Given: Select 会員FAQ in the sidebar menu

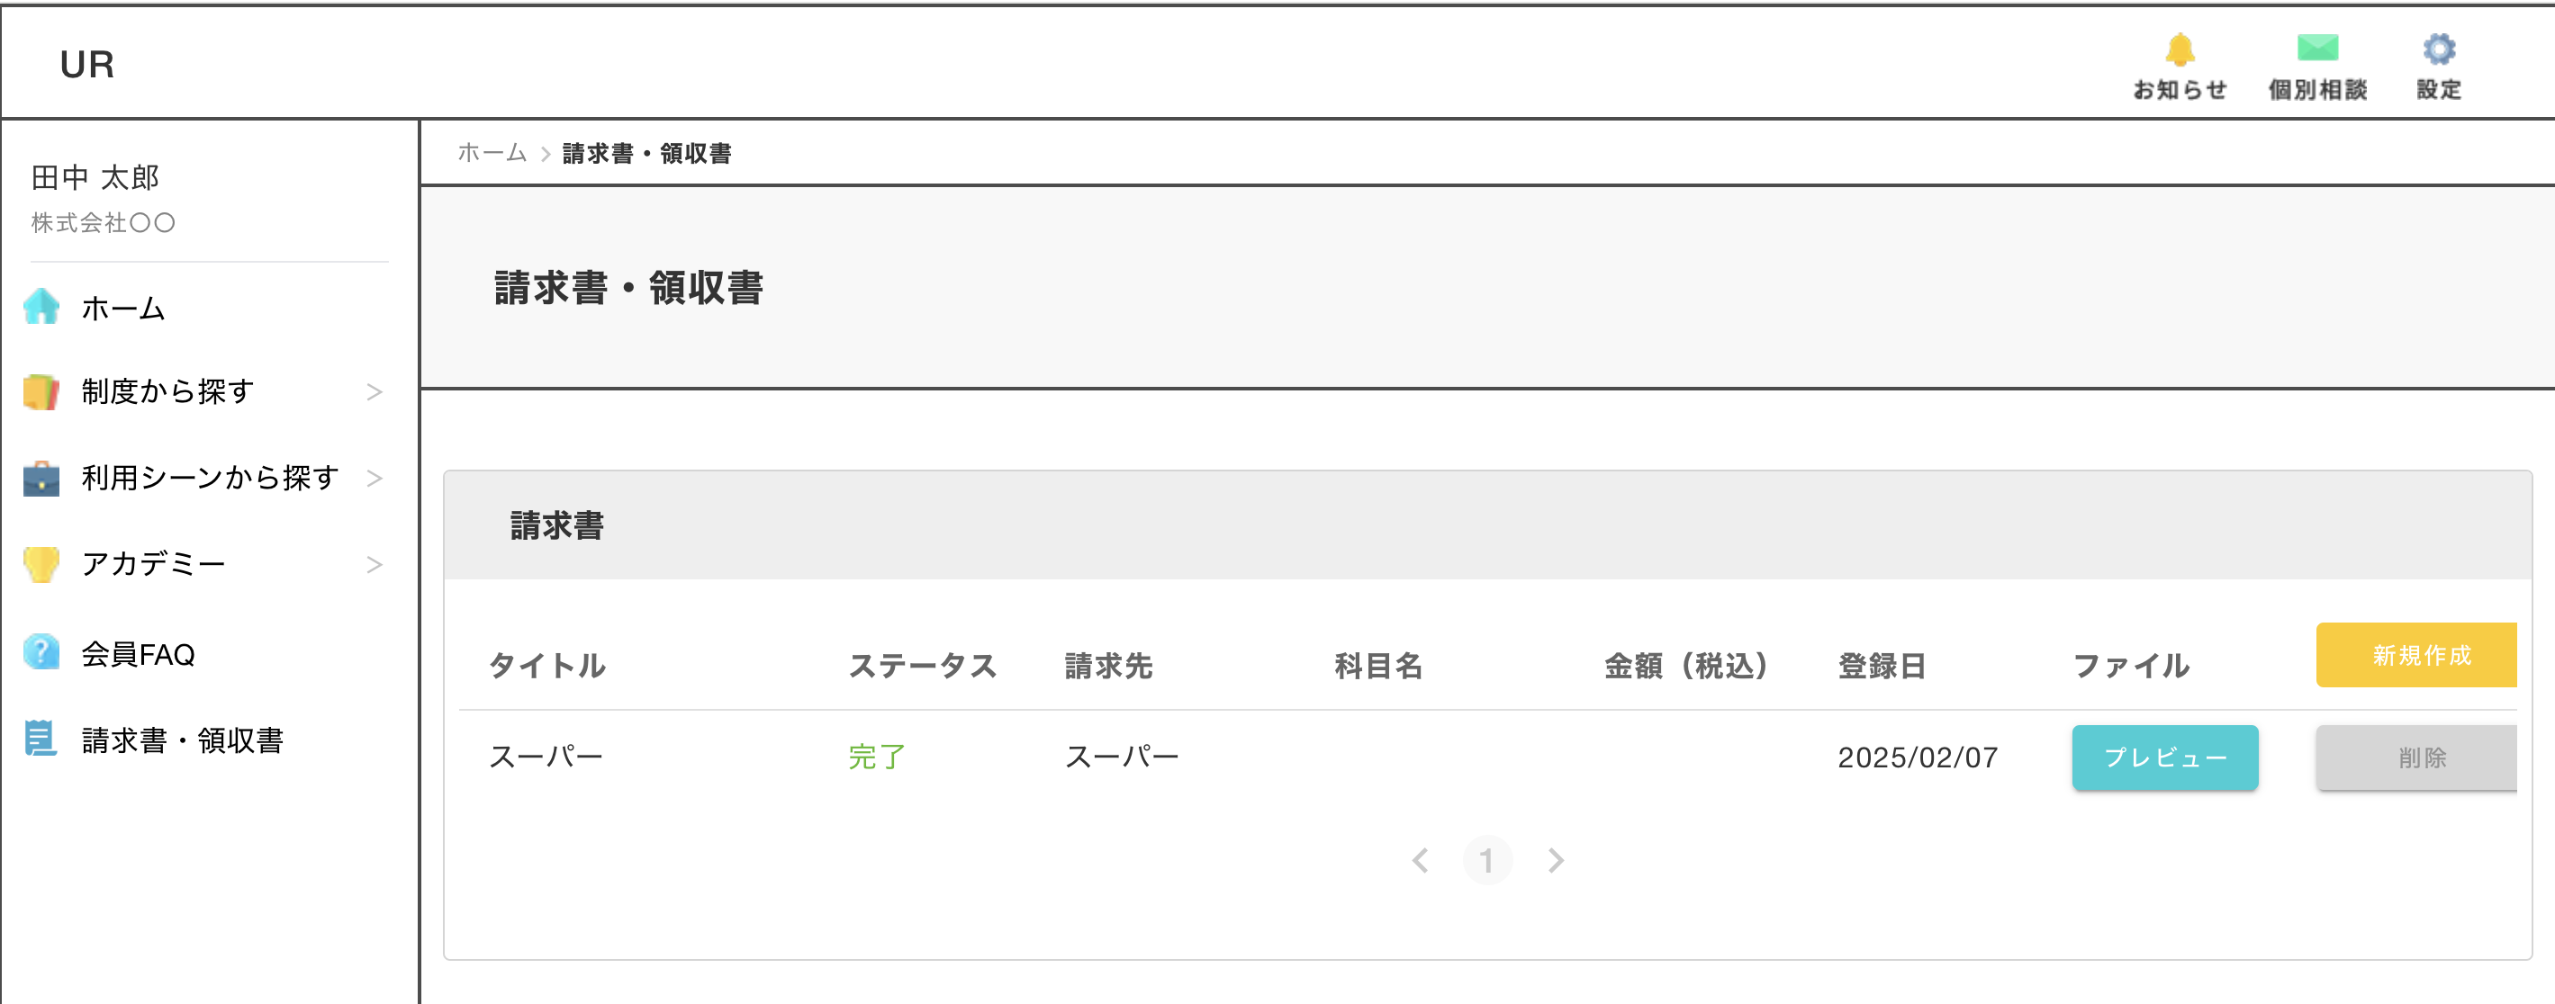Looking at the screenshot, I should tap(138, 654).
